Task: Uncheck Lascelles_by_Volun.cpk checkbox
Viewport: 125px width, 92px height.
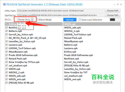Action: (x=6, y=41)
